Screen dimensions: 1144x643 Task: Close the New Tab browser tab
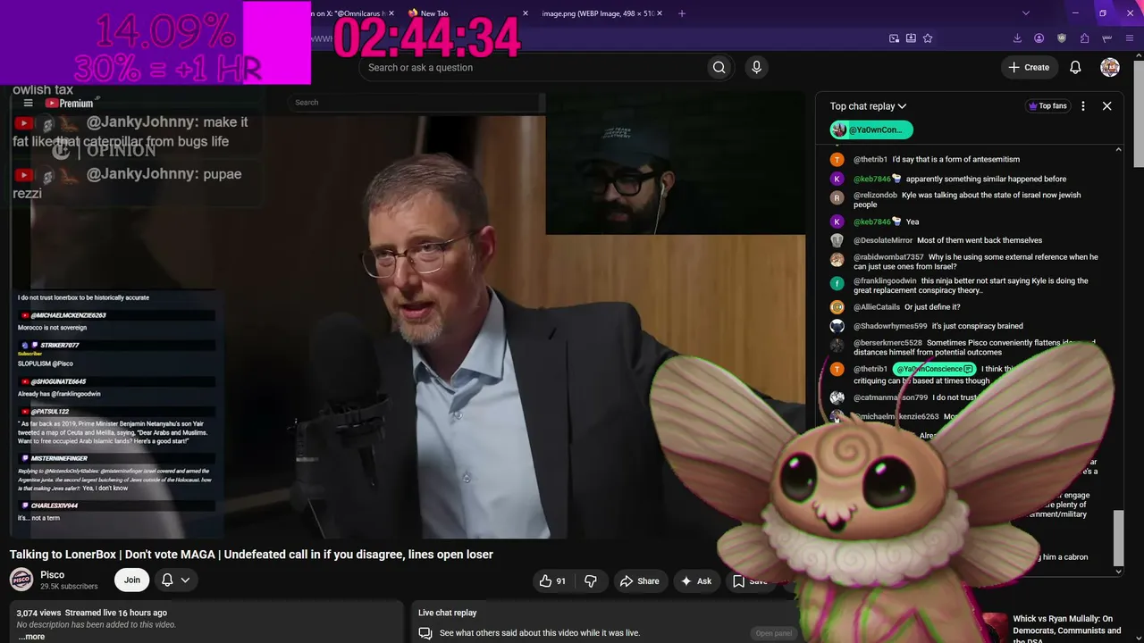coord(526,13)
